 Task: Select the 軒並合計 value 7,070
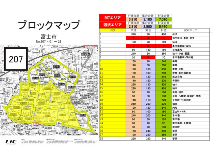(x=163, y=20)
